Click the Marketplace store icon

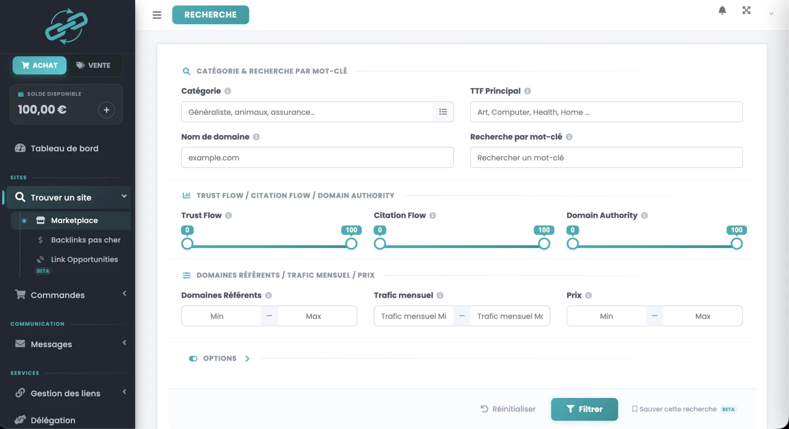pos(40,220)
